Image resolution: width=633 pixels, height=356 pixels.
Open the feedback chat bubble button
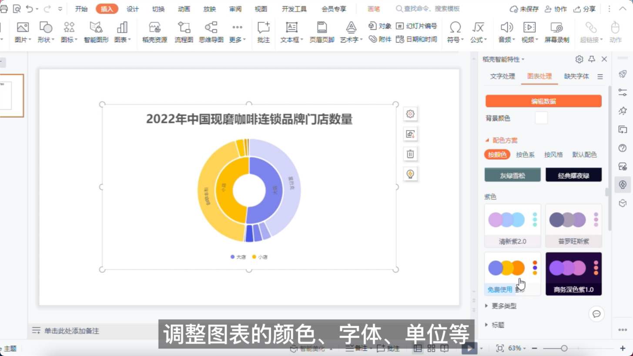coord(596,314)
